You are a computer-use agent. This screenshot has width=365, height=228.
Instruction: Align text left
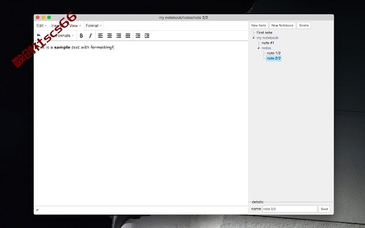(100, 35)
